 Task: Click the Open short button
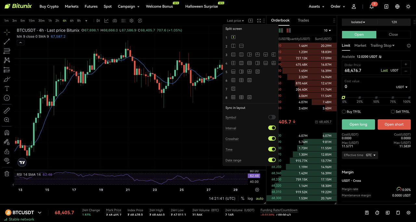[394, 124]
